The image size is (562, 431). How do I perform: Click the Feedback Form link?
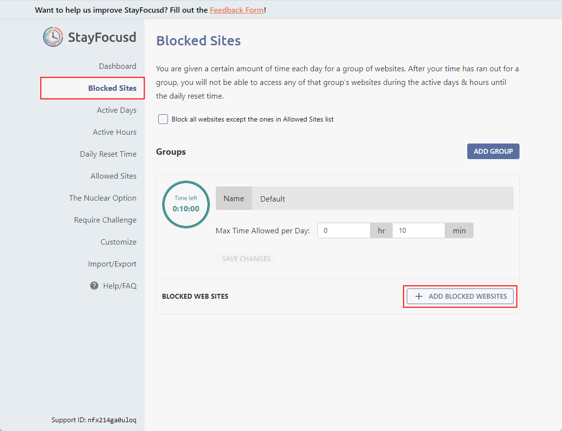[236, 10]
